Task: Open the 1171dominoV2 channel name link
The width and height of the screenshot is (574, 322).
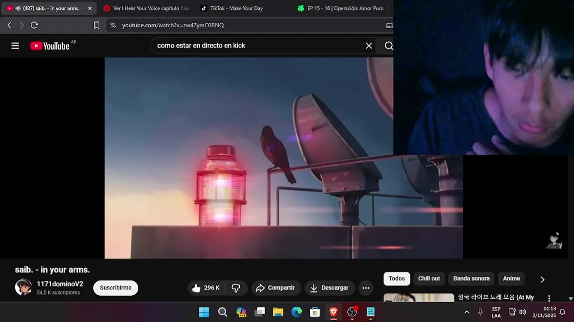Action: click(x=60, y=284)
